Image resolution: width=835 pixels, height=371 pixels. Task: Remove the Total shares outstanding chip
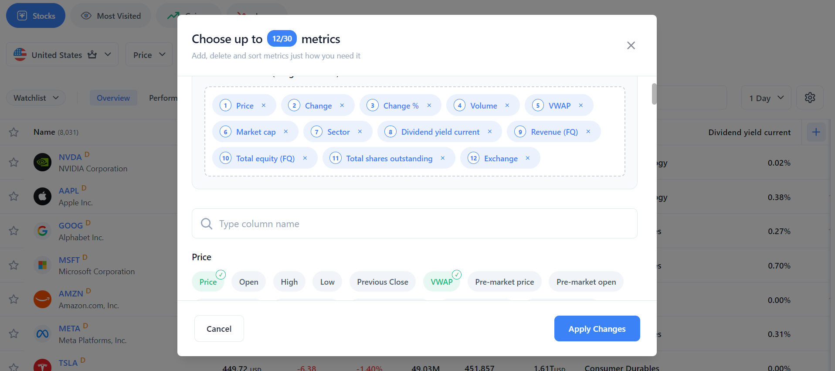[x=443, y=158]
